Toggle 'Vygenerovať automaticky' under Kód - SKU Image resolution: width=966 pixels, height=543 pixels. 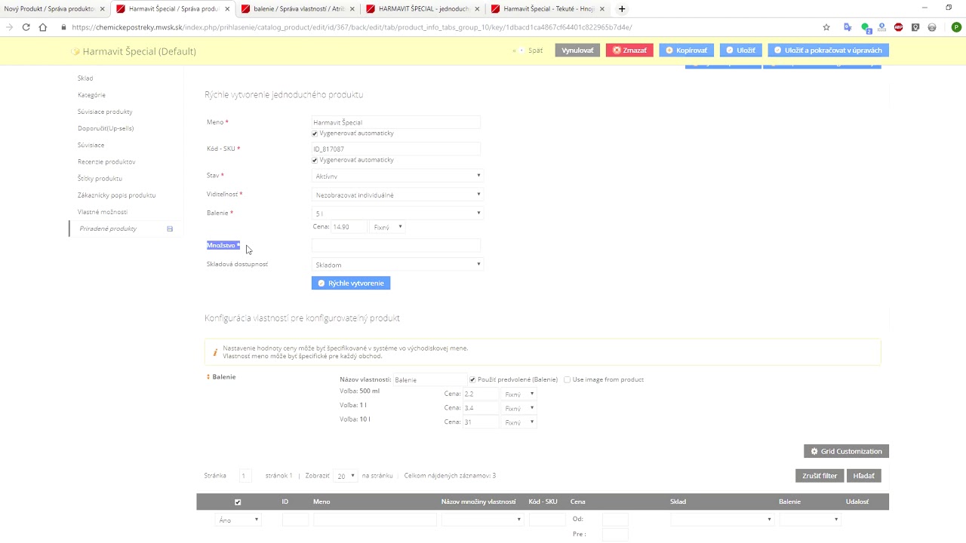coord(315,160)
